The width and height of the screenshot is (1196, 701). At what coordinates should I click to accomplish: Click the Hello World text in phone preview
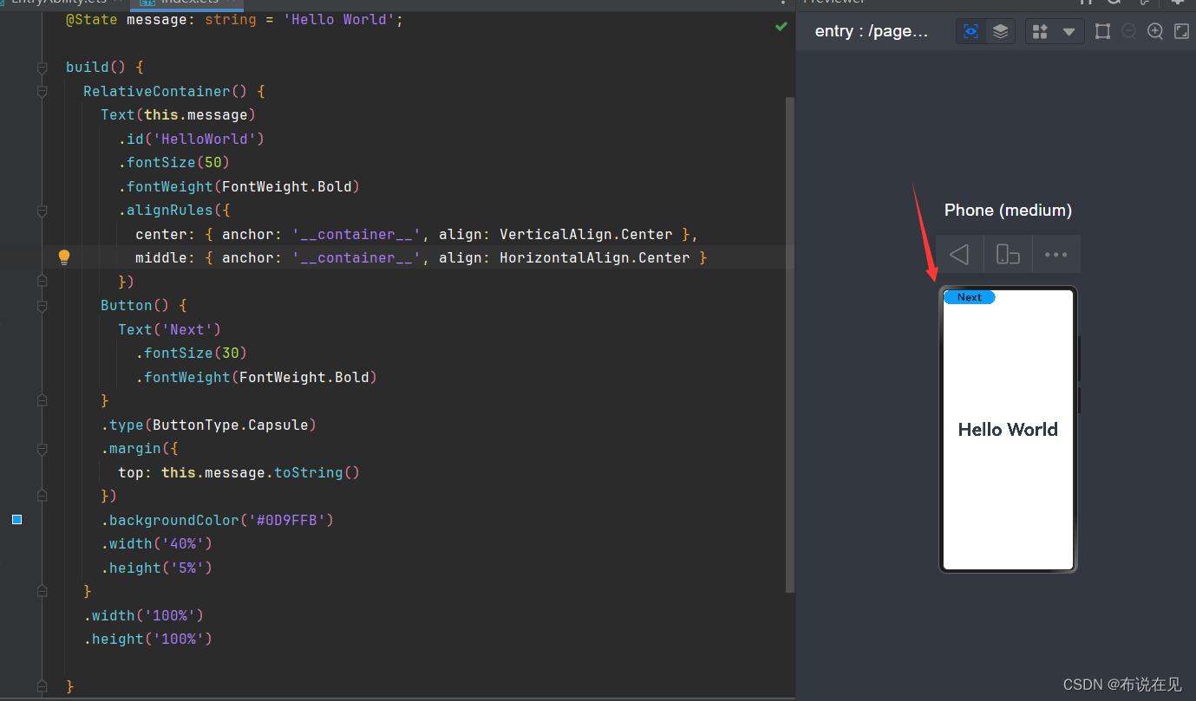click(1008, 430)
